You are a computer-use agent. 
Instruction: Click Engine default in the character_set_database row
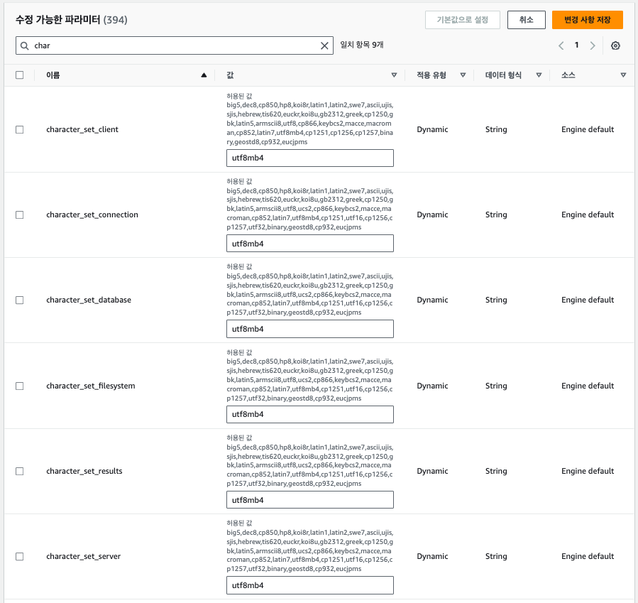[588, 300]
